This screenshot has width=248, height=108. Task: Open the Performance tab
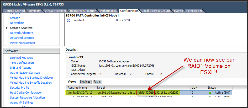click(x=108, y=11)
